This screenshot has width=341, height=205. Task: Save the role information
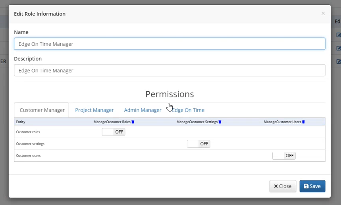click(312, 186)
